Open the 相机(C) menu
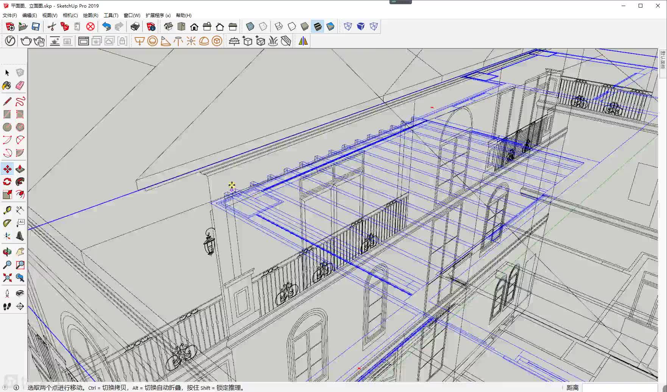Image resolution: width=667 pixels, height=392 pixels. pos(70,16)
